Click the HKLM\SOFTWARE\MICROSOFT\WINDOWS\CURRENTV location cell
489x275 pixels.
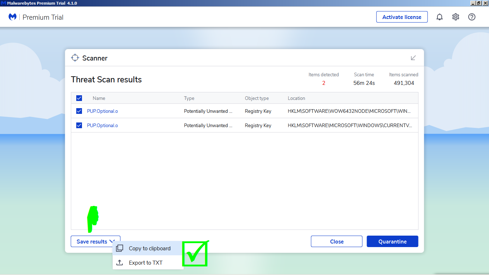point(350,125)
